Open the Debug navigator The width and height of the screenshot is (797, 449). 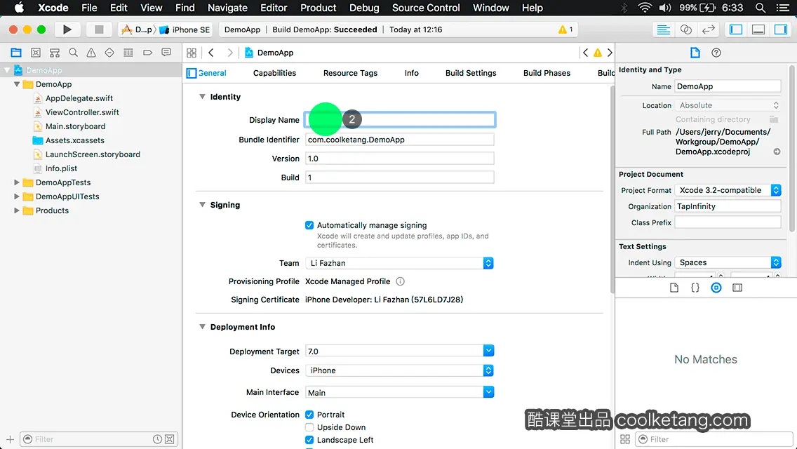click(128, 53)
